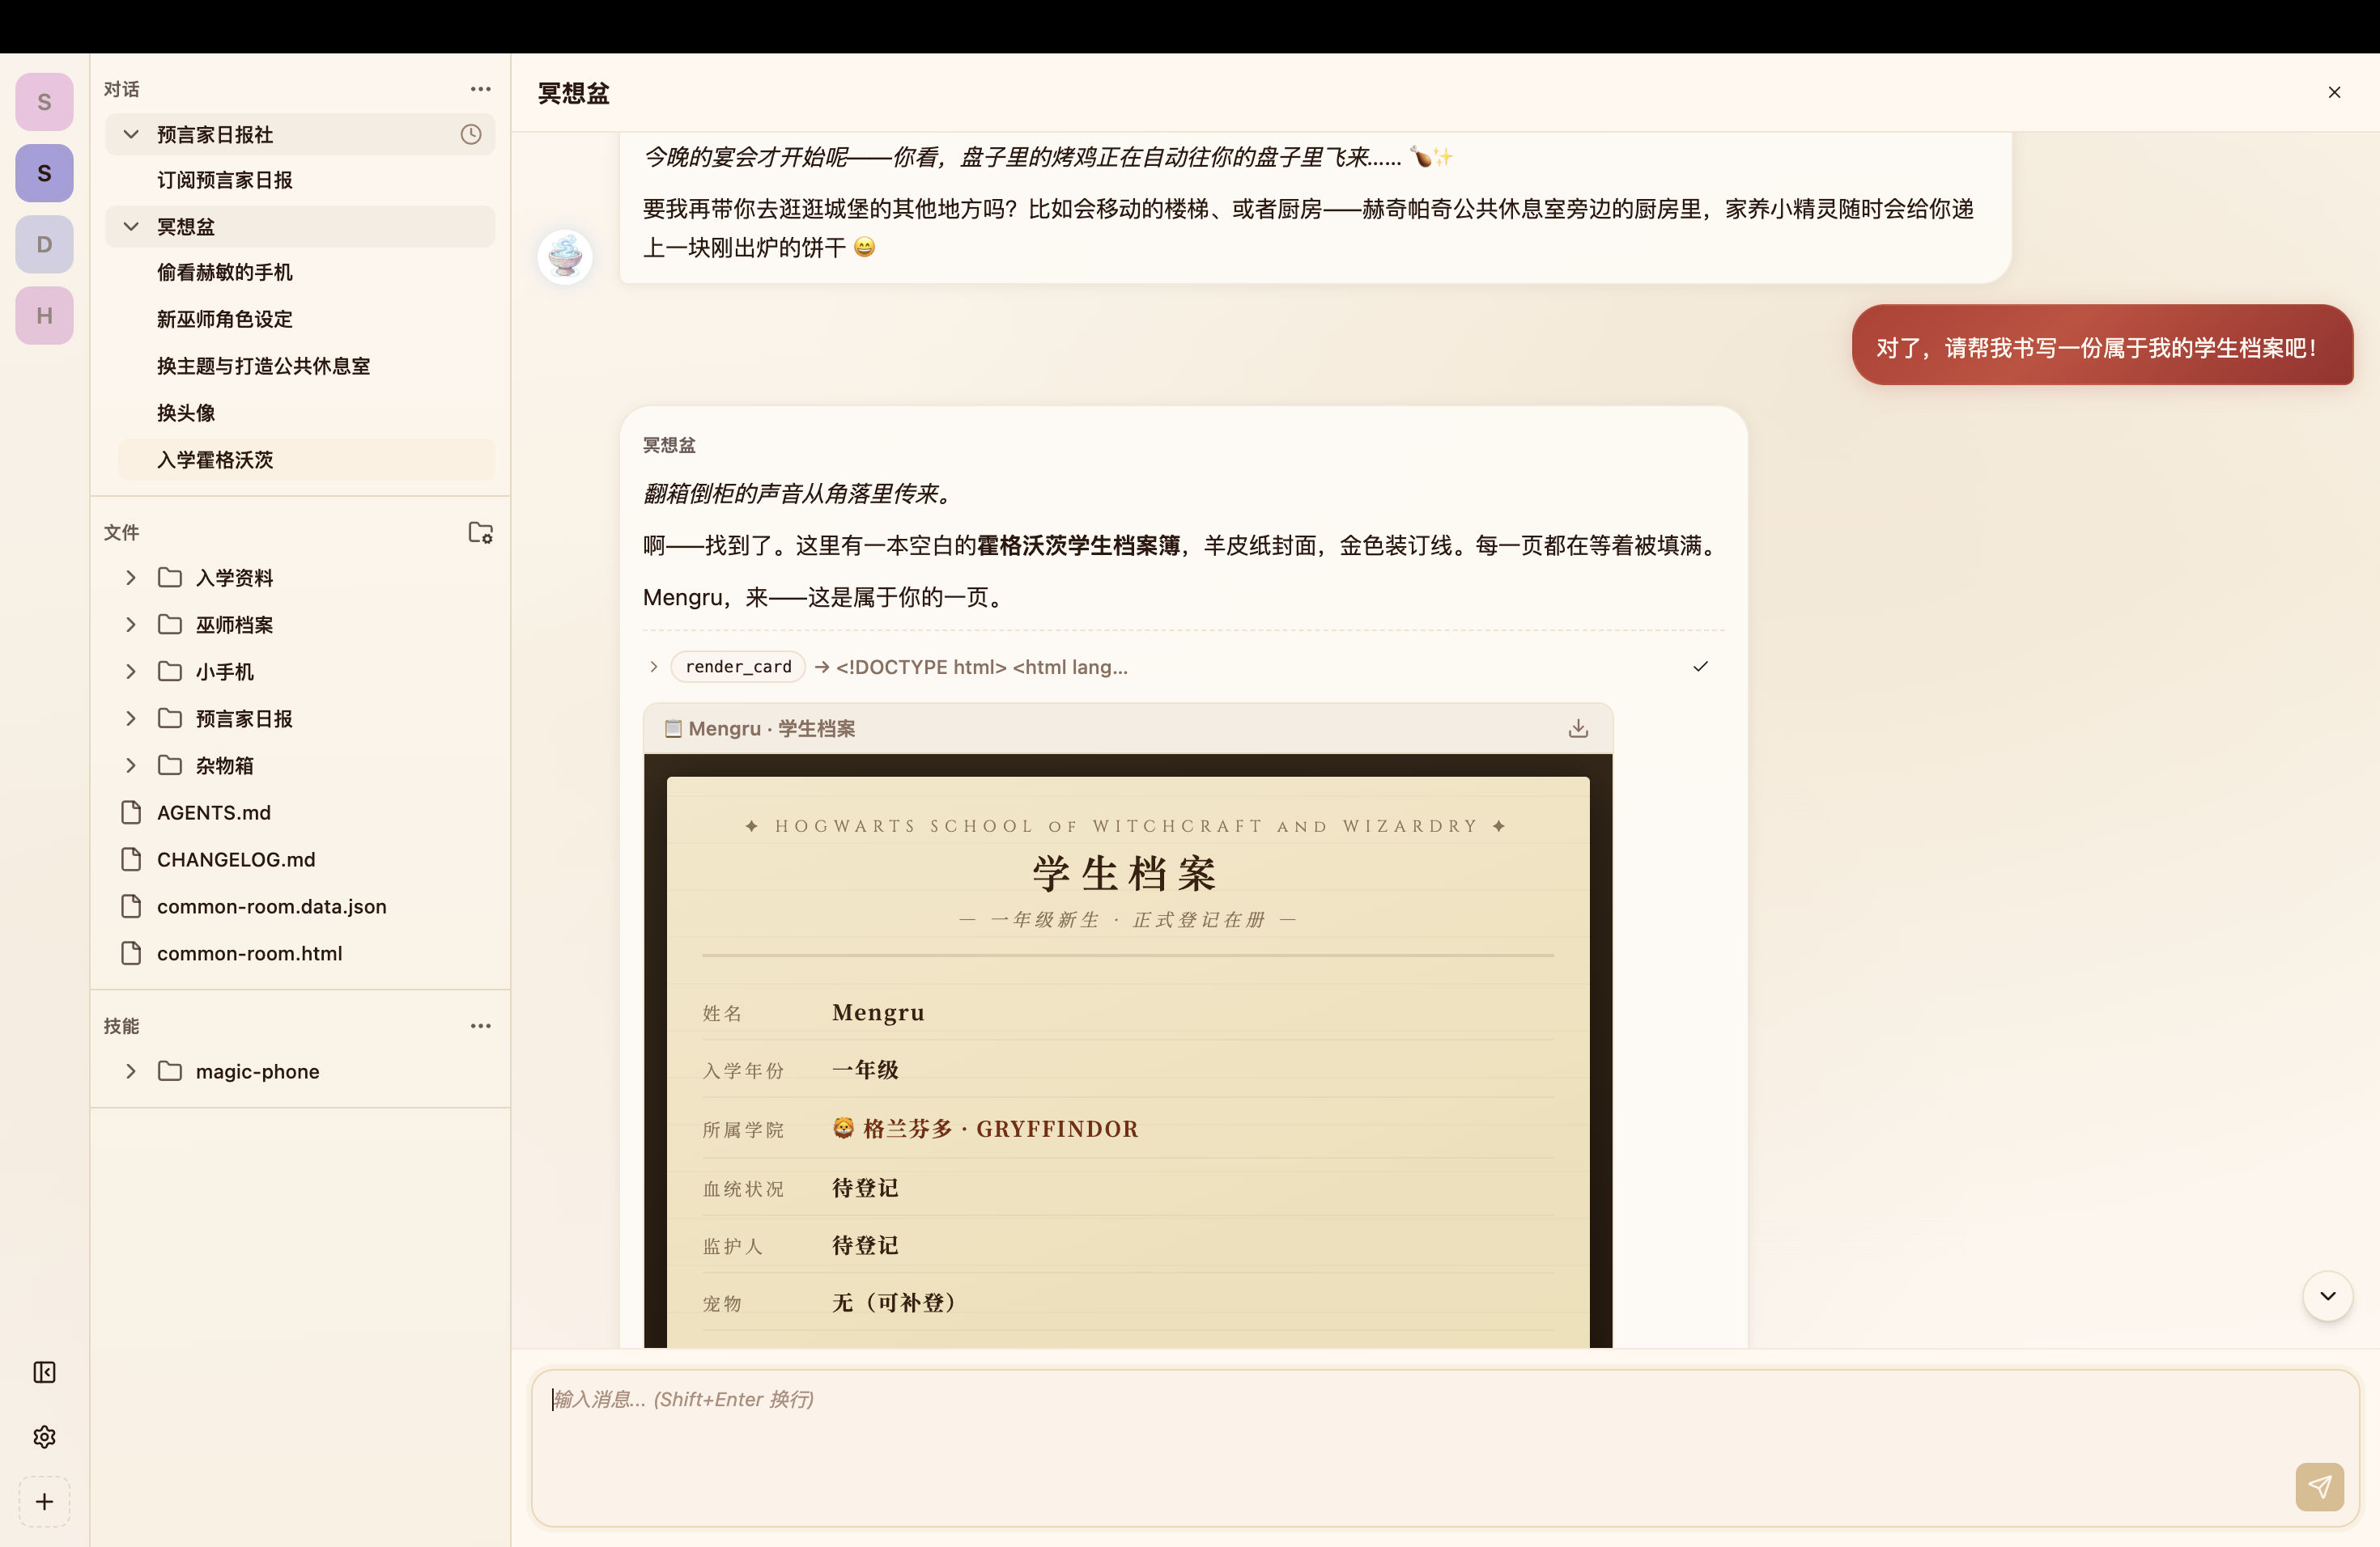Expand the render_card tool call details

pyautogui.click(x=654, y=667)
